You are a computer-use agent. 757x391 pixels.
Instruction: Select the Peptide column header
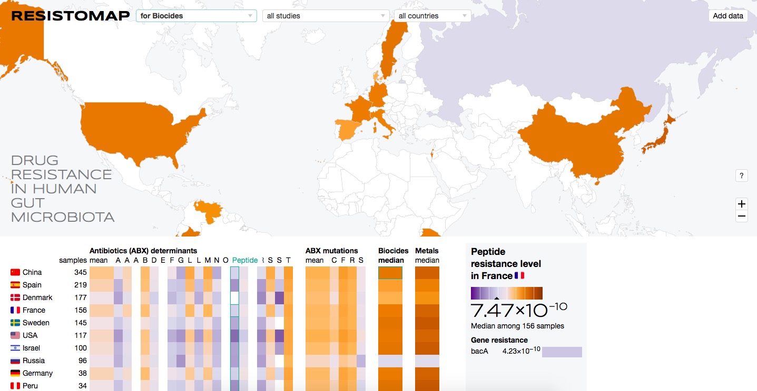(245, 260)
